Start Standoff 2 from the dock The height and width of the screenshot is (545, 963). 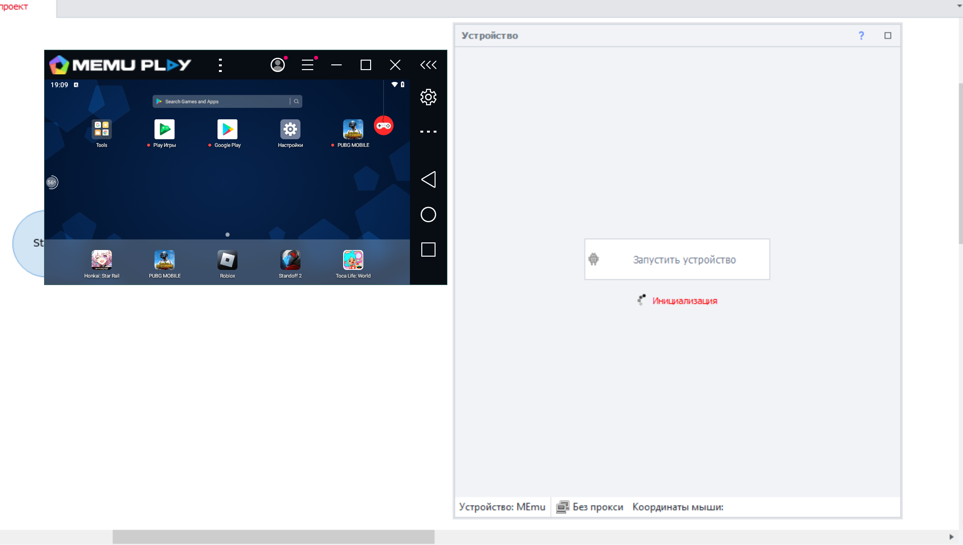[290, 260]
